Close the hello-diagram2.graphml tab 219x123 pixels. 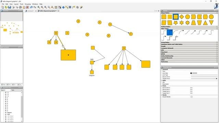pos(58,11)
